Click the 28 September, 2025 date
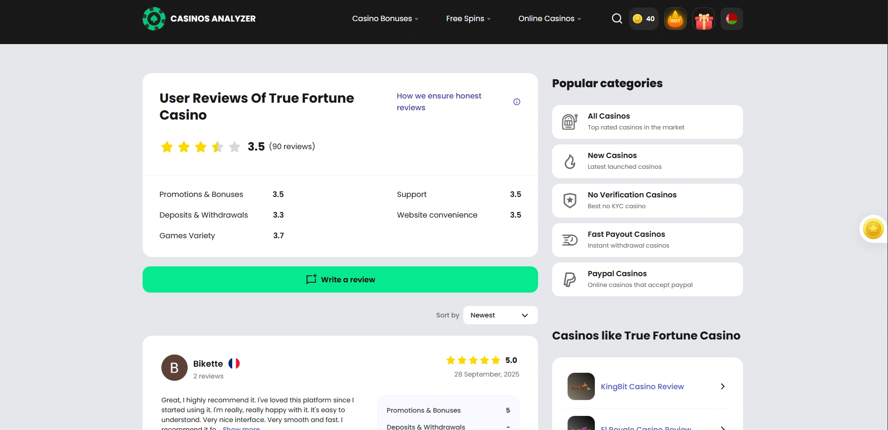Image resolution: width=888 pixels, height=430 pixels. point(486,374)
